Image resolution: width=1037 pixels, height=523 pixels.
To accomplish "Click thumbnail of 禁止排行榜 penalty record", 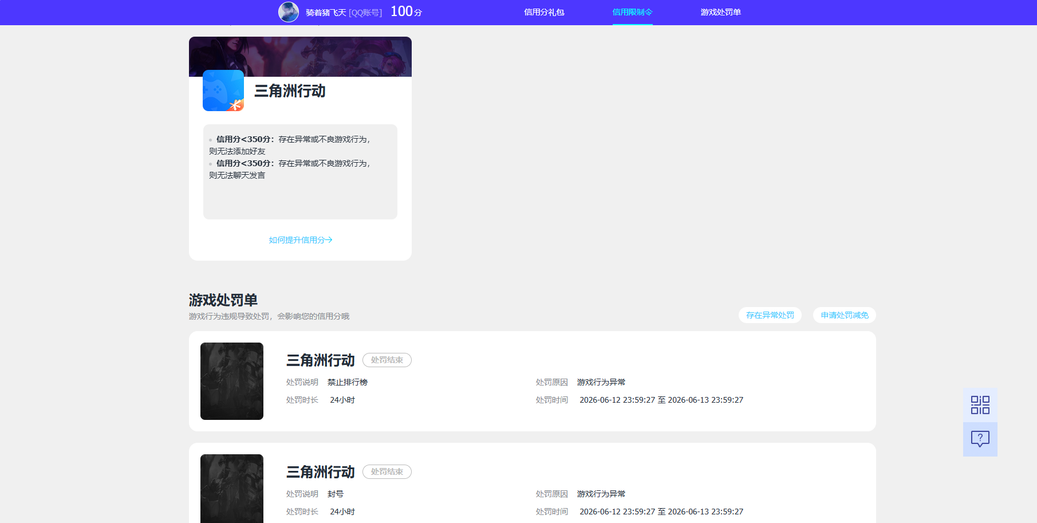I will tap(232, 381).
